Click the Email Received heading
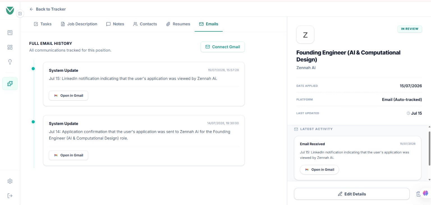431x205 pixels. (x=312, y=144)
